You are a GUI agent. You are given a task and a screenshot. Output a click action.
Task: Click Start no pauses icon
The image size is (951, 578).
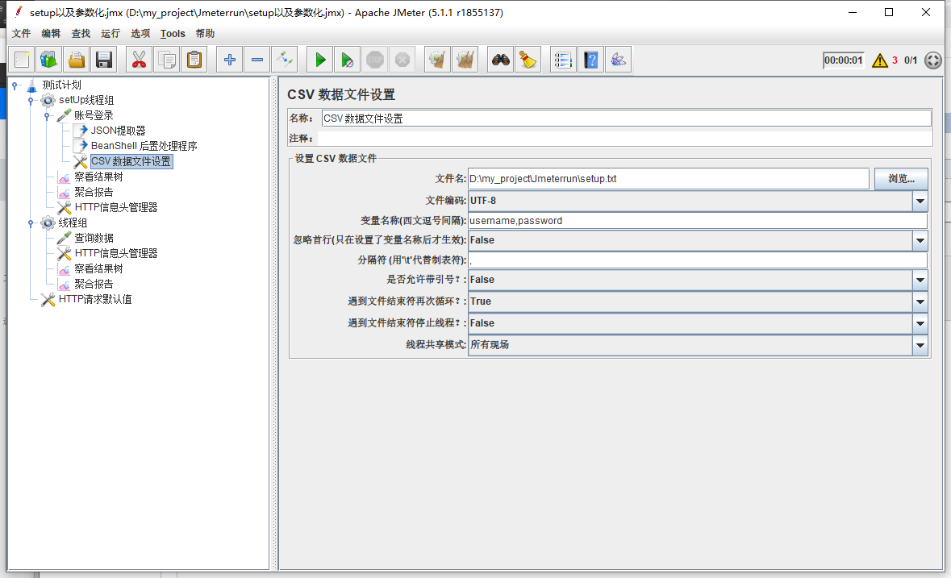click(347, 60)
